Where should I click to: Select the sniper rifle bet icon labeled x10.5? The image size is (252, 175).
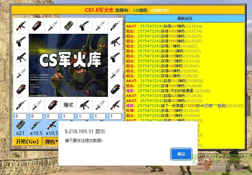click(x=36, y=125)
